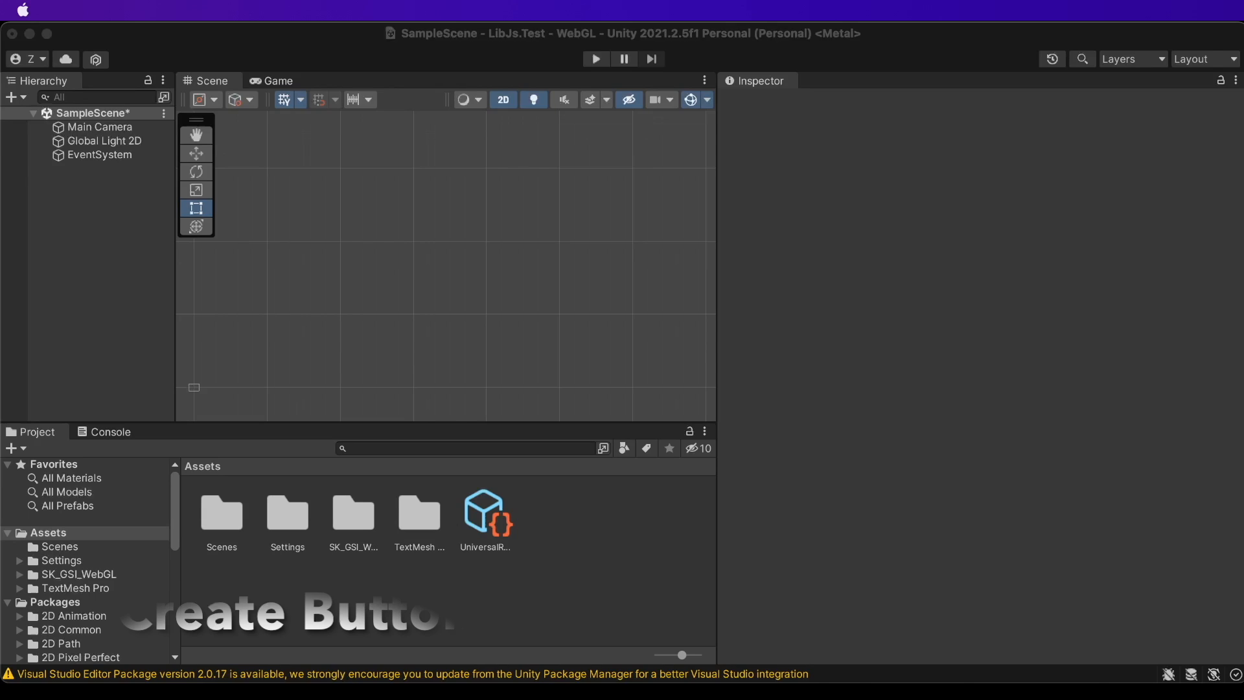Collapse the SampleScene hierarchy node
Screen dimensions: 1244x700
point(33,113)
